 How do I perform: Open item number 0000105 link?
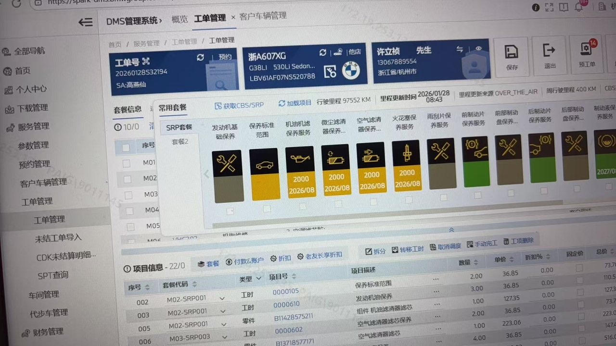[285, 291]
